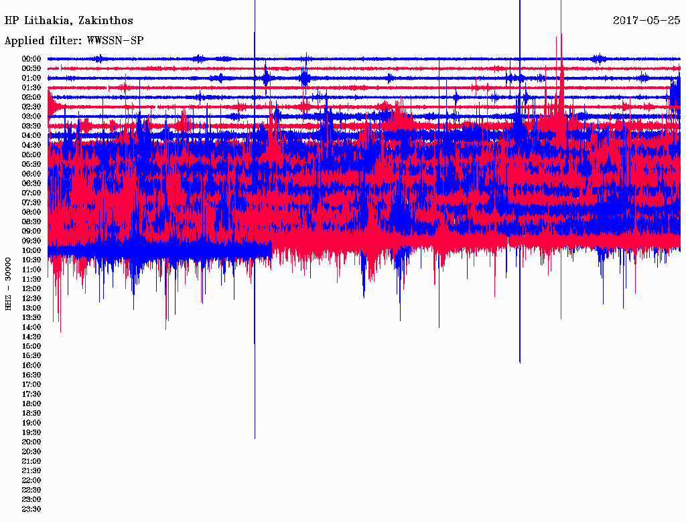Click the '01:30' time label
The width and height of the screenshot is (686, 522).
point(31,88)
